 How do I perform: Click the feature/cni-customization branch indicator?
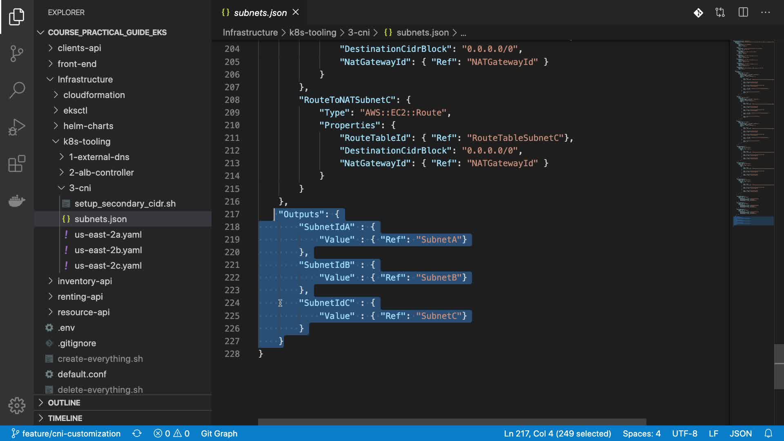(66, 433)
